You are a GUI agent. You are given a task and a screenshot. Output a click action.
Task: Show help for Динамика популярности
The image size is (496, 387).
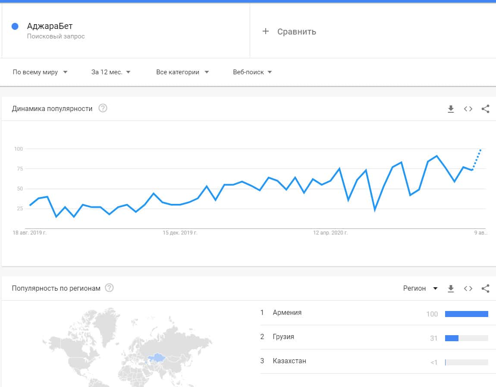pyautogui.click(x=103, y=108)
